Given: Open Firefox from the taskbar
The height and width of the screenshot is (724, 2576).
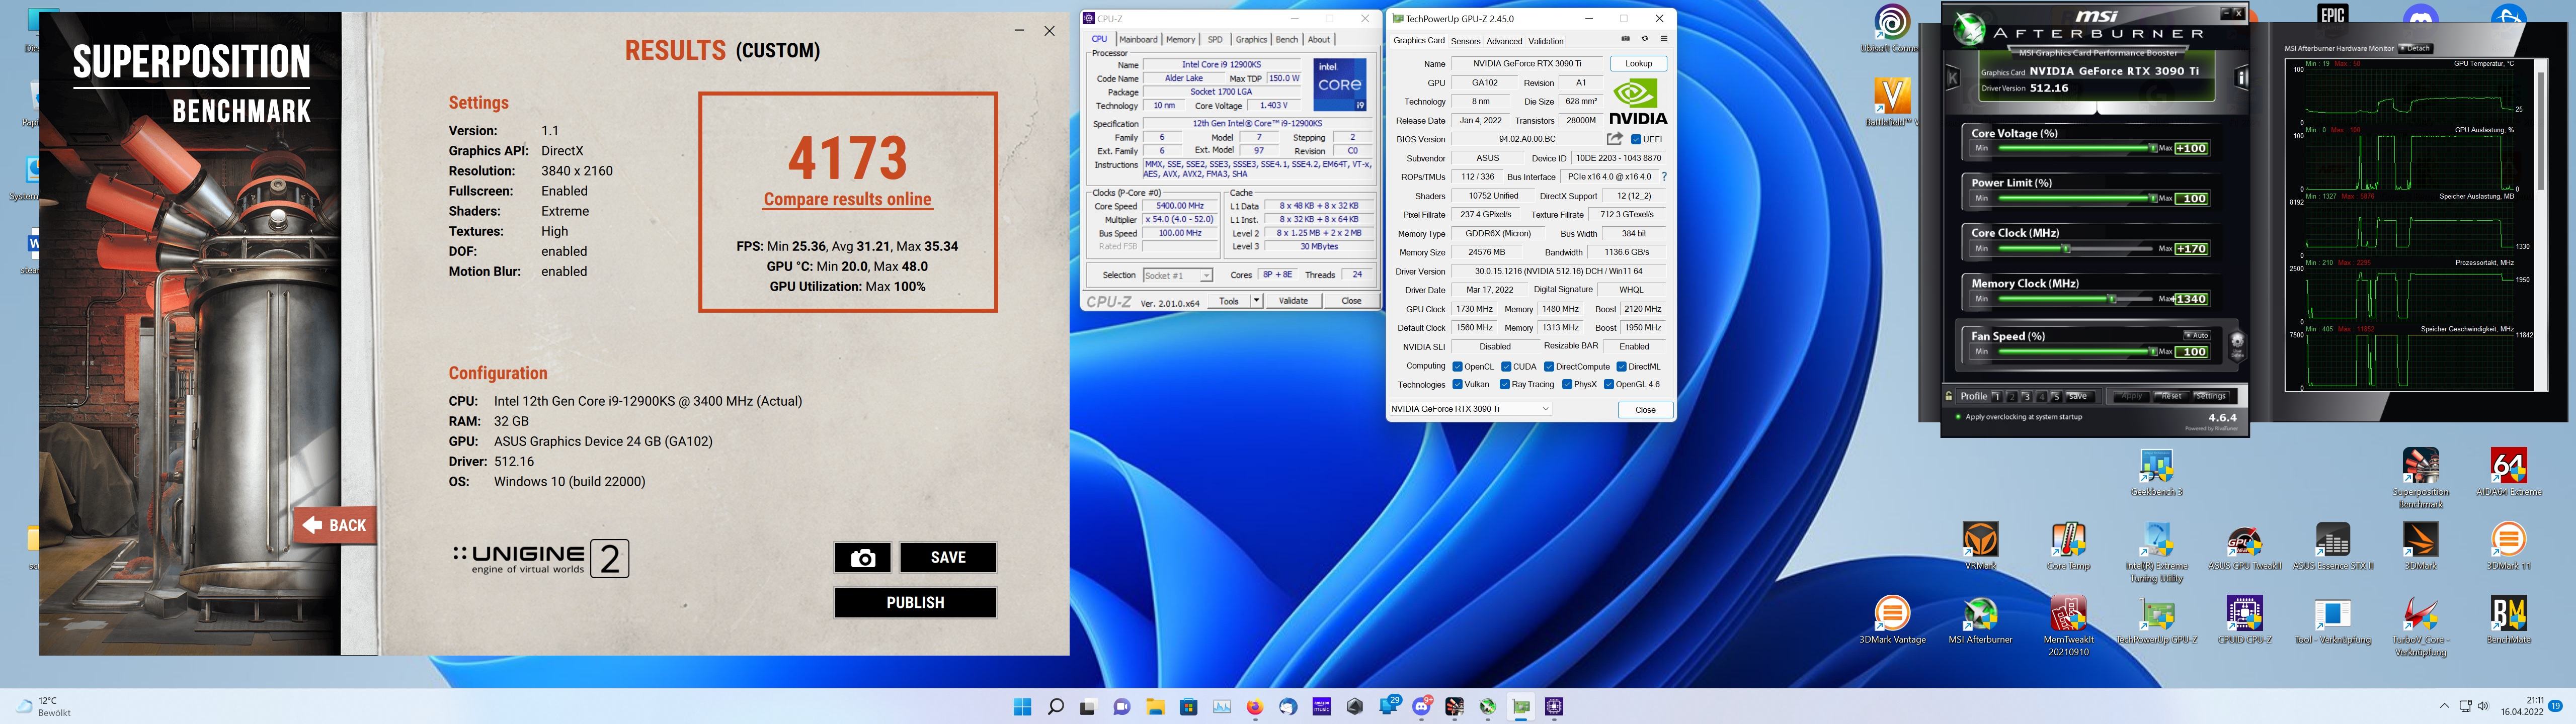Looking at the screenshot, I should click(x=1255, y=707).
